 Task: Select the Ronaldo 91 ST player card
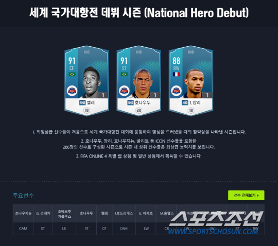coord(139,81)
